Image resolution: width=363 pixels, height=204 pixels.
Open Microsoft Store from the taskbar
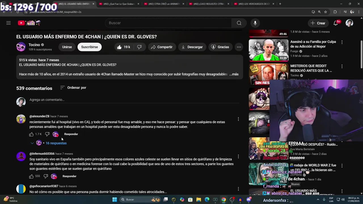tap(190, 199)
